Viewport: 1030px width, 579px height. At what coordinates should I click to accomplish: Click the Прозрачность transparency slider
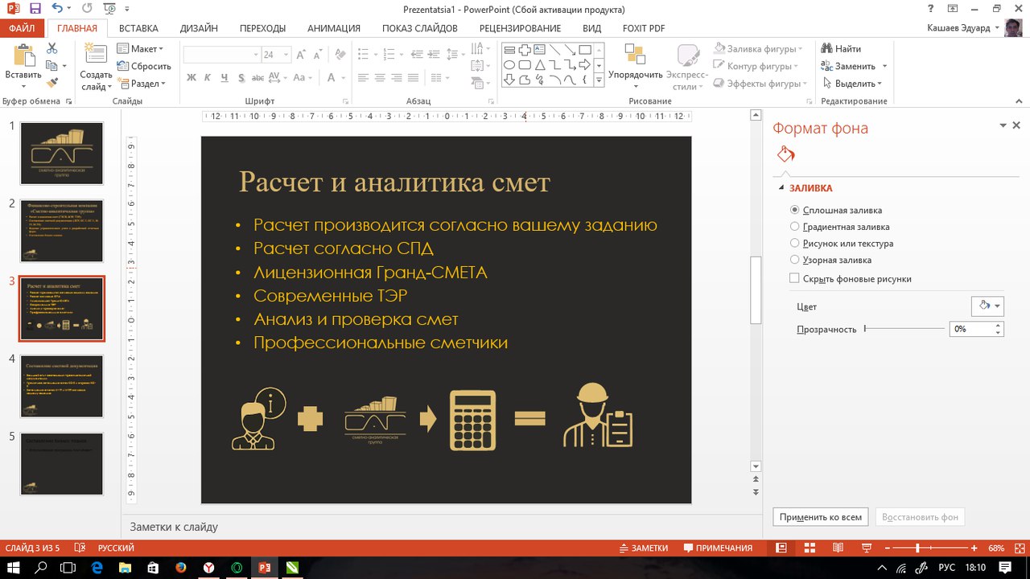click(904, 329)
